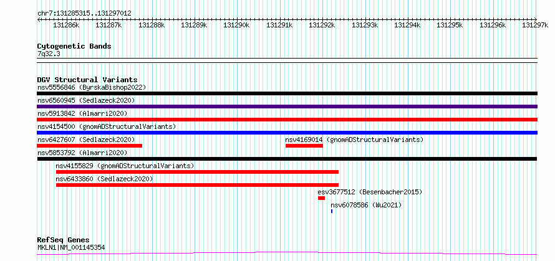The image size is (555, 261).
Task: Select the black nsv5556846 variant bar
Action: pyautogui.click(x=287, y=93)
